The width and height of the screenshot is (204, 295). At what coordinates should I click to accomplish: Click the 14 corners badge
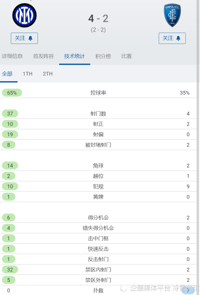10,166
